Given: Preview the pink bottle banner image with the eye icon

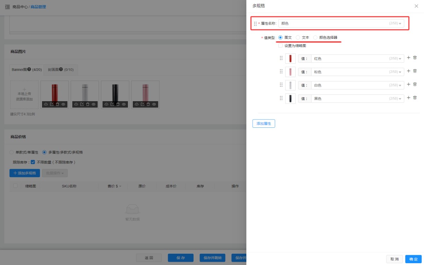Looking at the screenshot, I should pyautogui.click(x=154, y=104).
